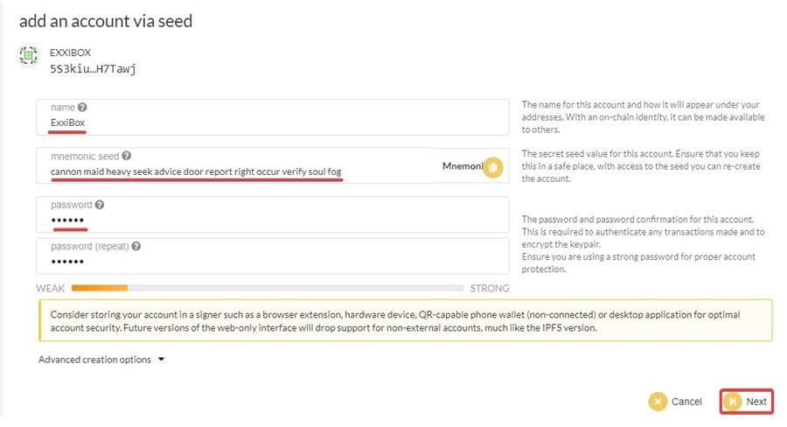Cancel the add account dialog

click(675, 402)
